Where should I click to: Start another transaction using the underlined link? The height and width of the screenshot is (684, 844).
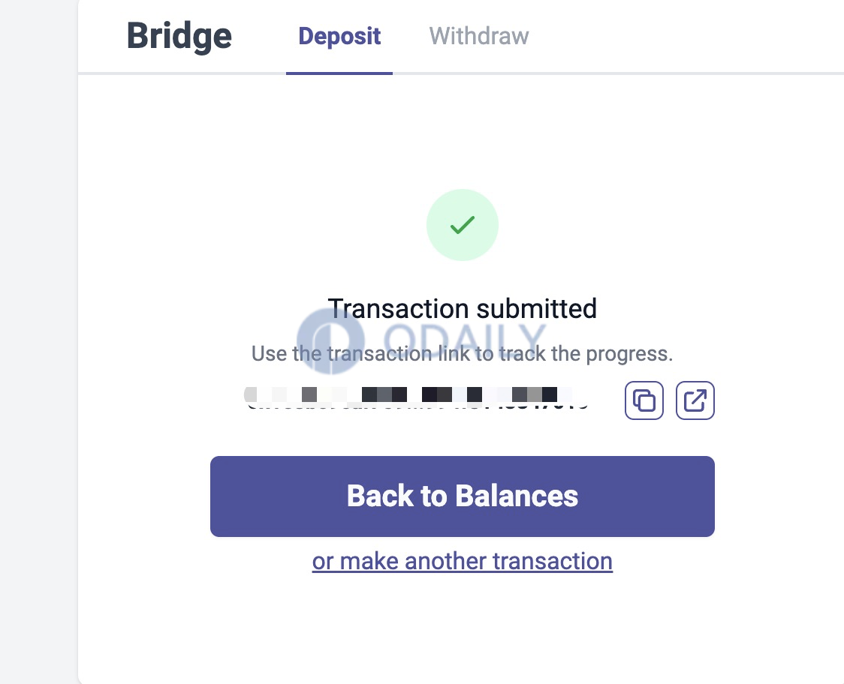coord(463,562)
